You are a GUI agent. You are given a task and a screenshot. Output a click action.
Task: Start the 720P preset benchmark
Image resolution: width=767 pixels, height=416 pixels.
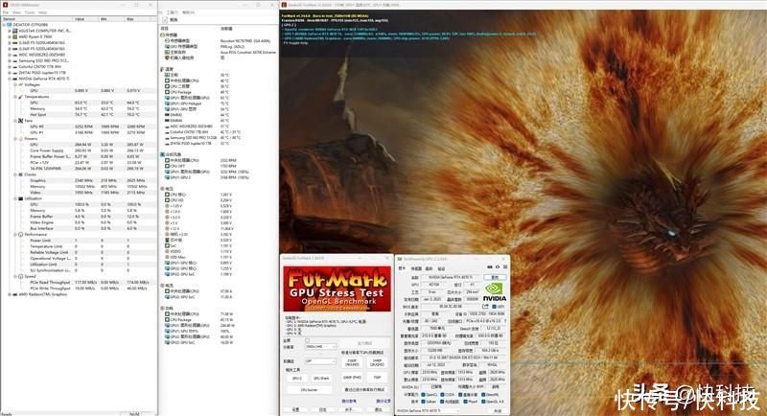coord(377,378)
